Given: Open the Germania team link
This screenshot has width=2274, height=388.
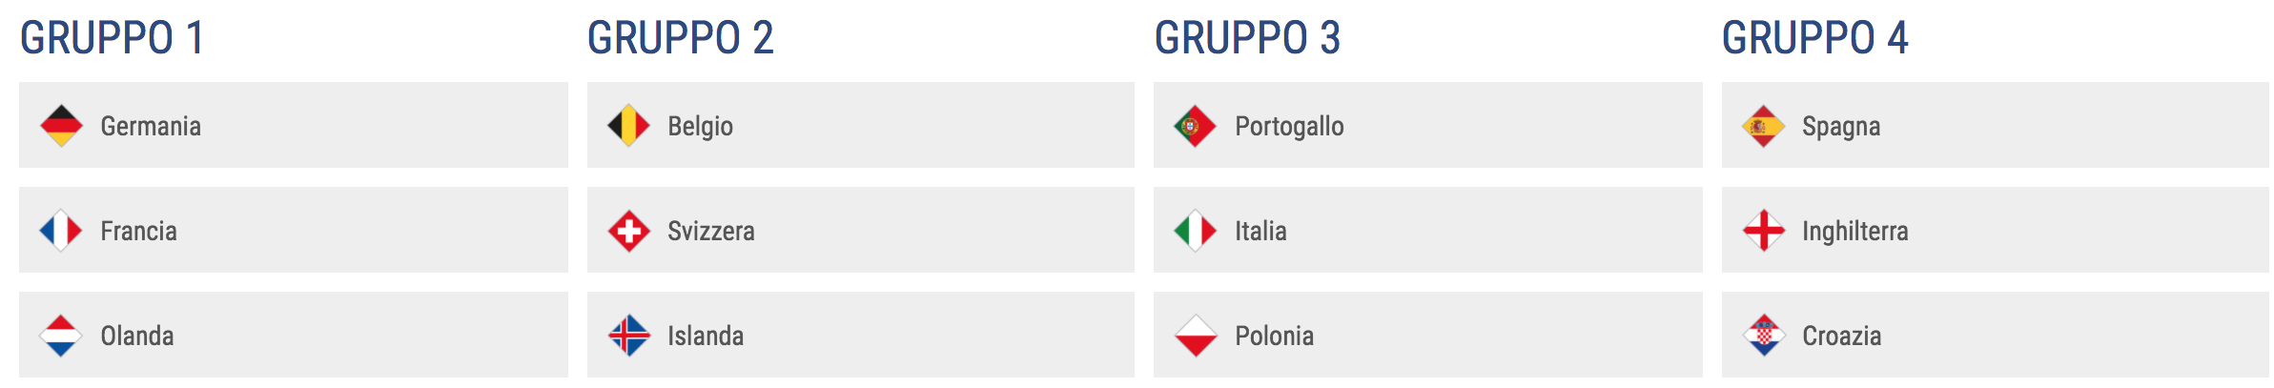Looking at the screenshot, I should coord(151,126).
